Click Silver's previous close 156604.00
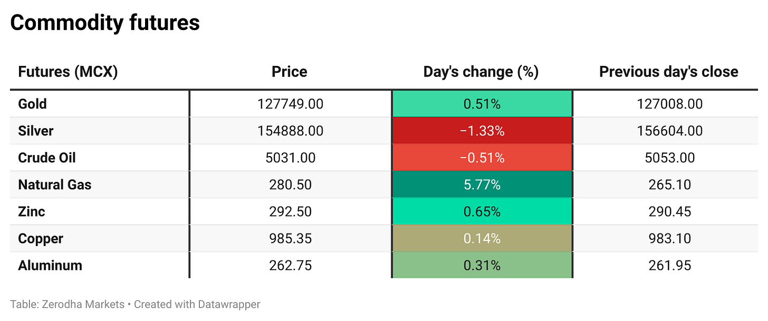This screenshot has width=768, height=321. [669, 131]
